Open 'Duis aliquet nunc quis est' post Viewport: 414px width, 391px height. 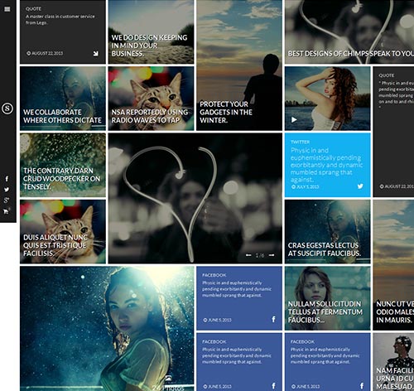pos(63,232)
